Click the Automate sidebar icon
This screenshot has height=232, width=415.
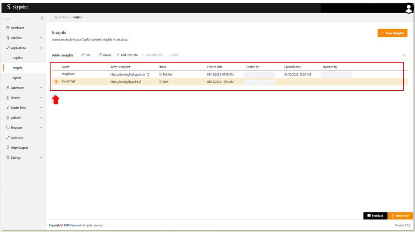pos(8,138)
